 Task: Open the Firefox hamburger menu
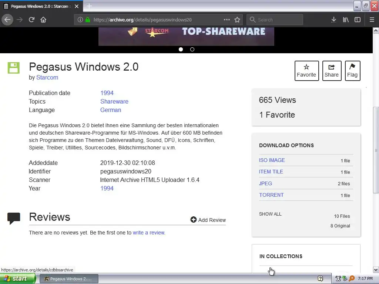[x=372, y=20]
